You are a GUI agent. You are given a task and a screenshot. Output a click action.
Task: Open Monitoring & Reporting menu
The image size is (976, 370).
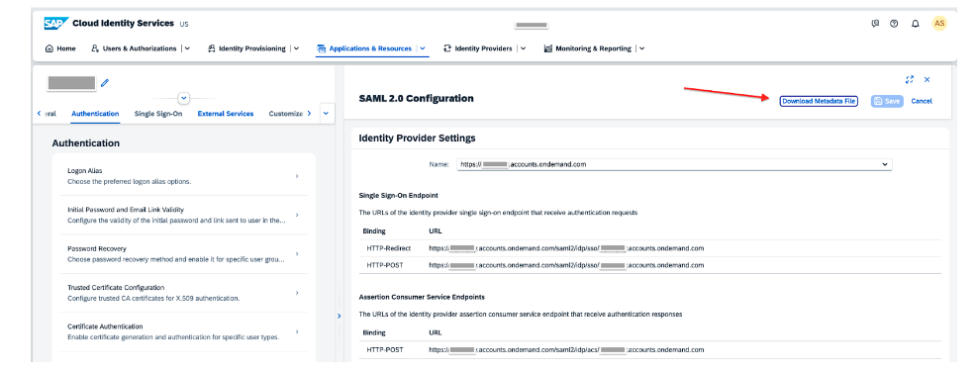pyautogui.click(x=588, y=48)
